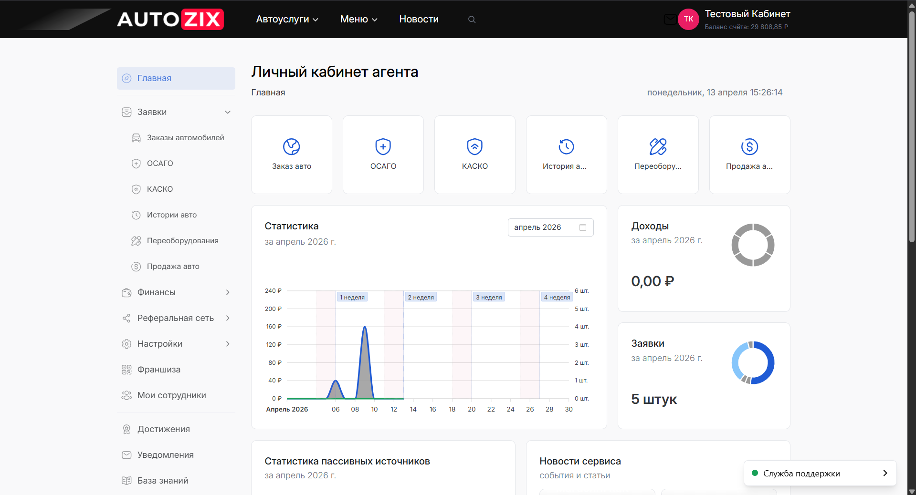
Task: Open the Служба поддержки chat button
Action: [x=820, y=473]
